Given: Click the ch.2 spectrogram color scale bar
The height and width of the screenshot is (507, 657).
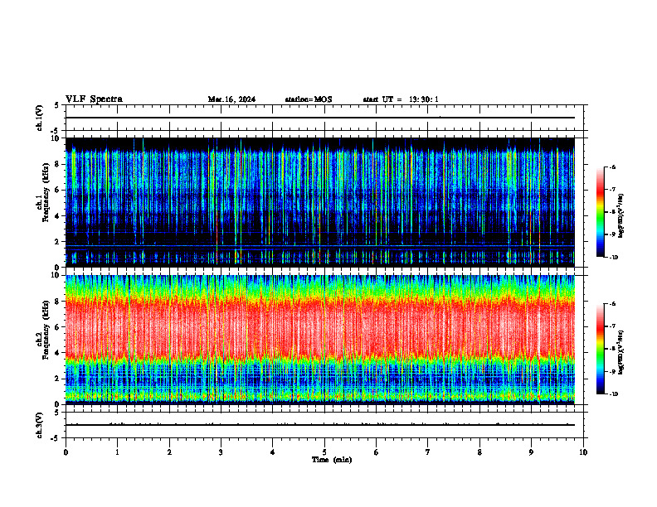Looking at the screenshot, I should [600, 349].
